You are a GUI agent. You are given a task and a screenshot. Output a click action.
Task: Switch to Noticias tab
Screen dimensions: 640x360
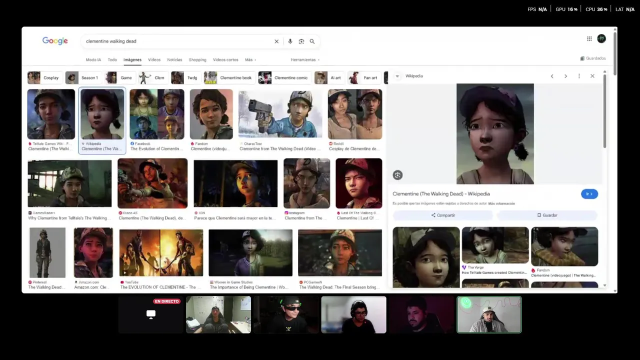coord(174,59)
